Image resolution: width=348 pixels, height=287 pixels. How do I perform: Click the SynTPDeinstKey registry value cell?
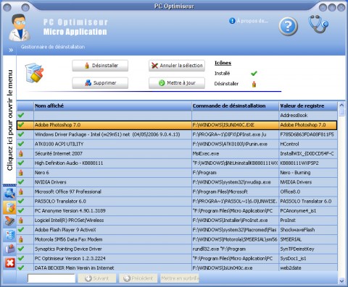point(308,249)
